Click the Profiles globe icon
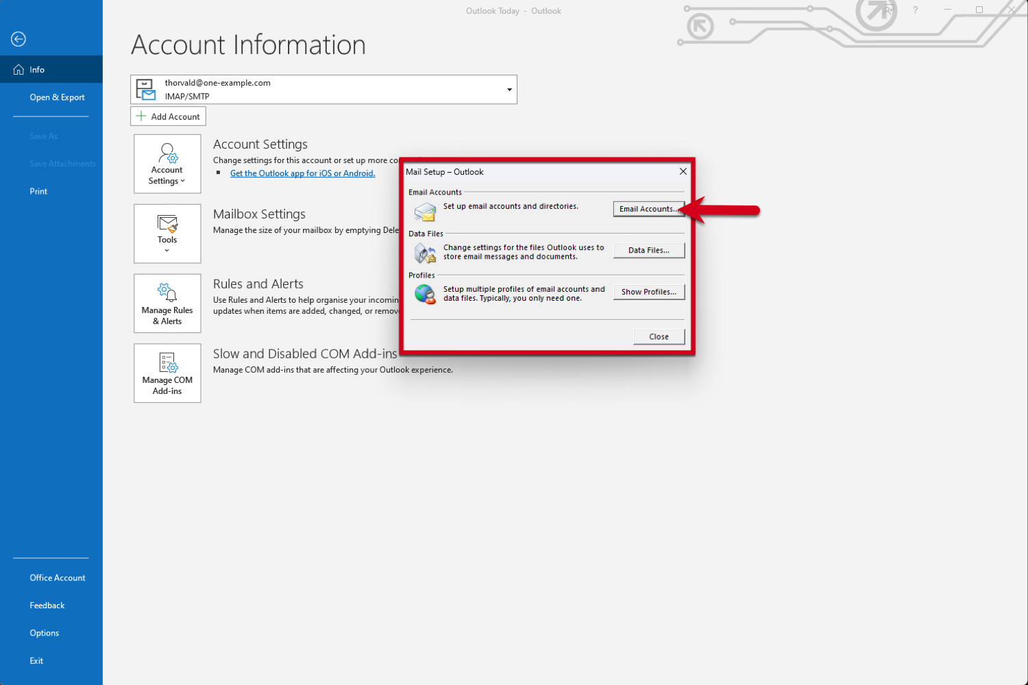Image resolution: width=1028 pixels, height=685 pixels. (425, 295)
